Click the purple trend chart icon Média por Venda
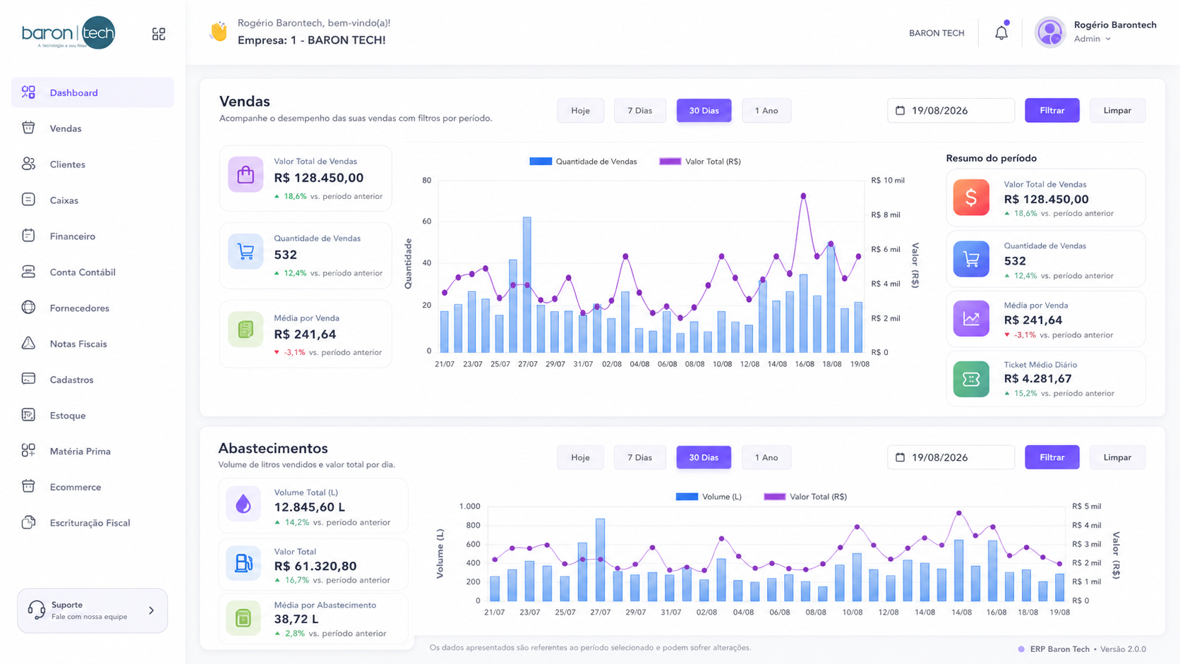 971,318
